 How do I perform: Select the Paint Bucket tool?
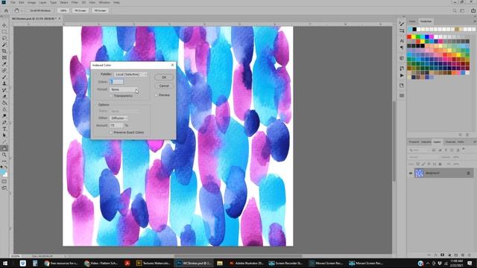click(x=4, y=103)
